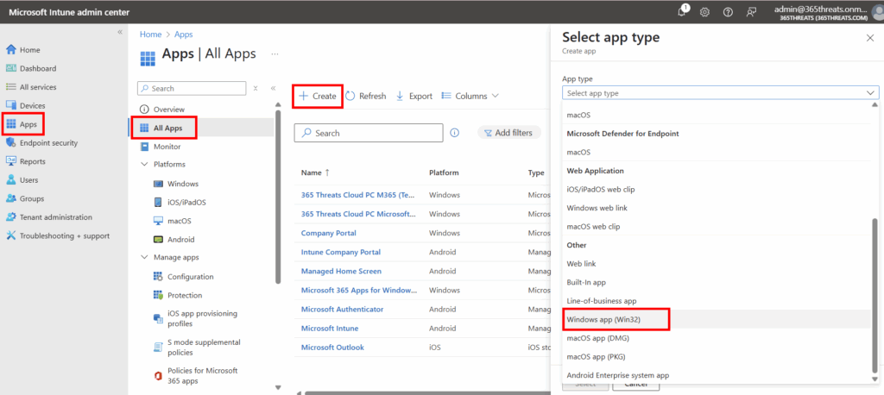Choose Windows app (Win32) option
The width and height of the screenshot is (884, 395).
click(x=717, y=319)
